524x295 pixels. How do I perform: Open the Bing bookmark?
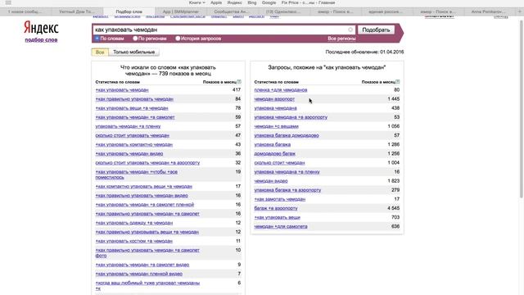pyautogui.click(x=252, y=2)
